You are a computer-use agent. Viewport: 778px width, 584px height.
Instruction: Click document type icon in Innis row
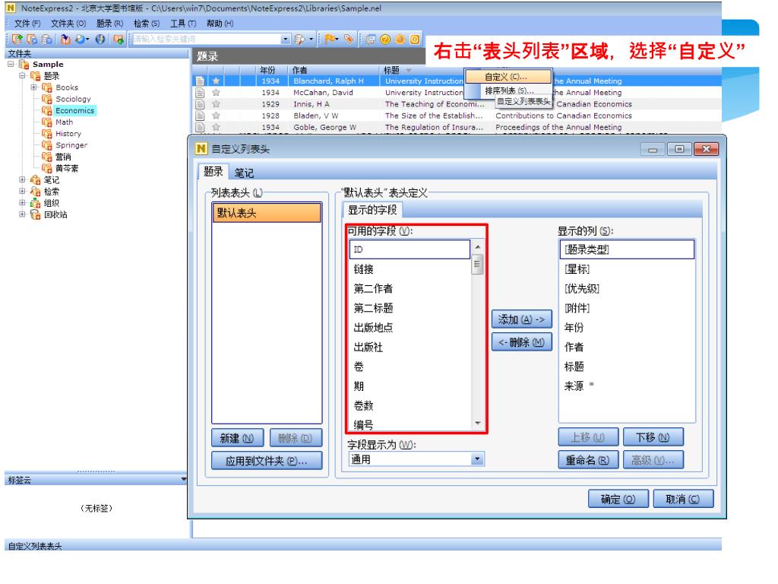pos(200,103)
